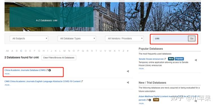Click info icon next to Adam Matthew Digital
Image resolution: width=216 pixels, height=107 pixels.
pyautogui.click(x=150, y=100)
